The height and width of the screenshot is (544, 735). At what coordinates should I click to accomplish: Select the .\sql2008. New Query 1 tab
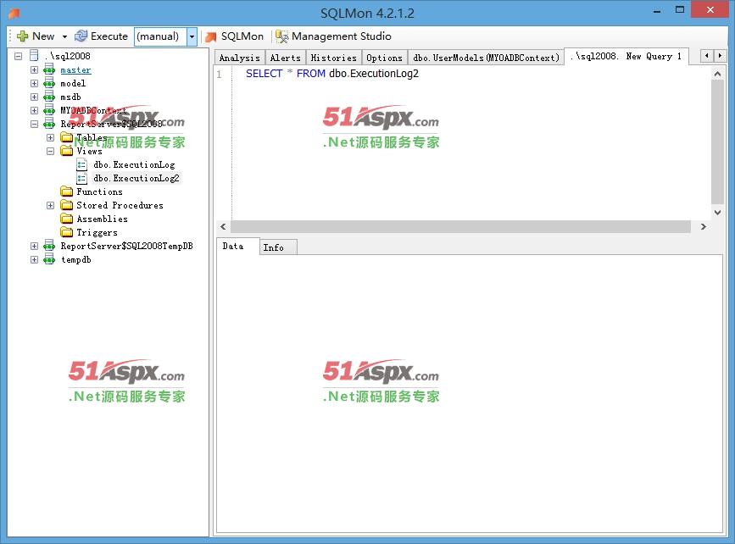coord(626,56)
